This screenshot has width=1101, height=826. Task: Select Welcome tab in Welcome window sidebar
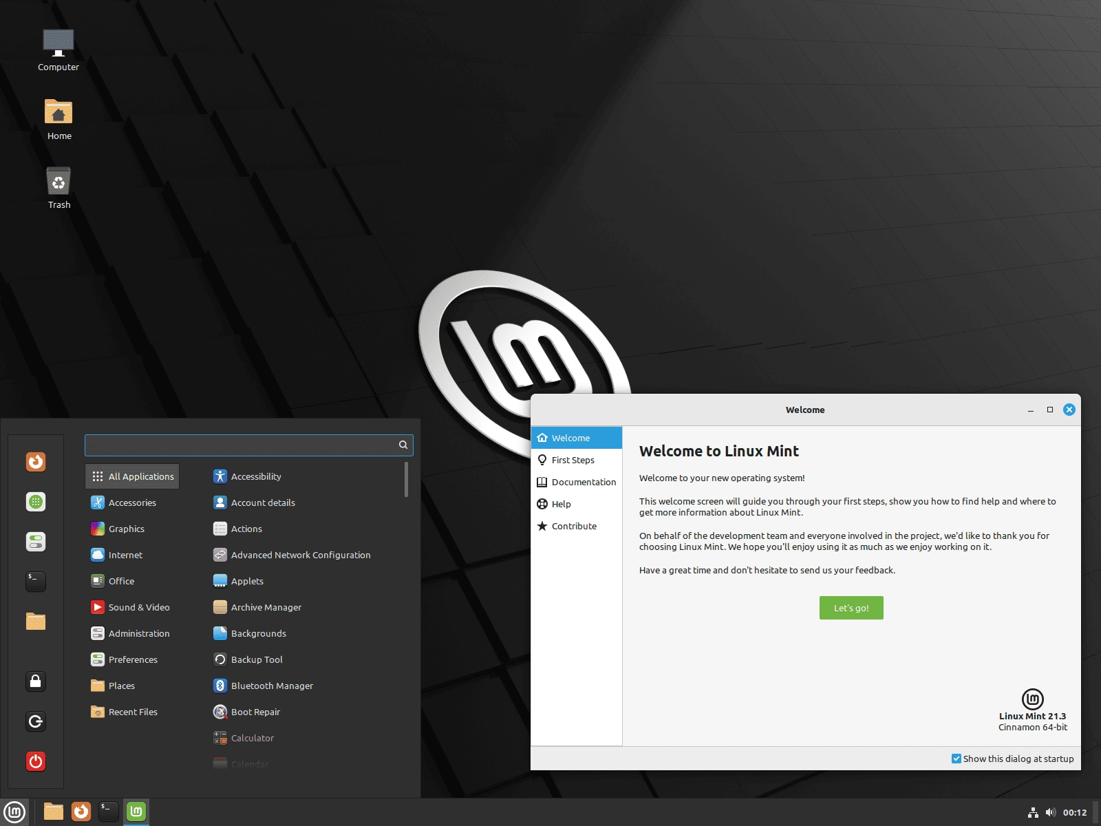coord(577,438)
